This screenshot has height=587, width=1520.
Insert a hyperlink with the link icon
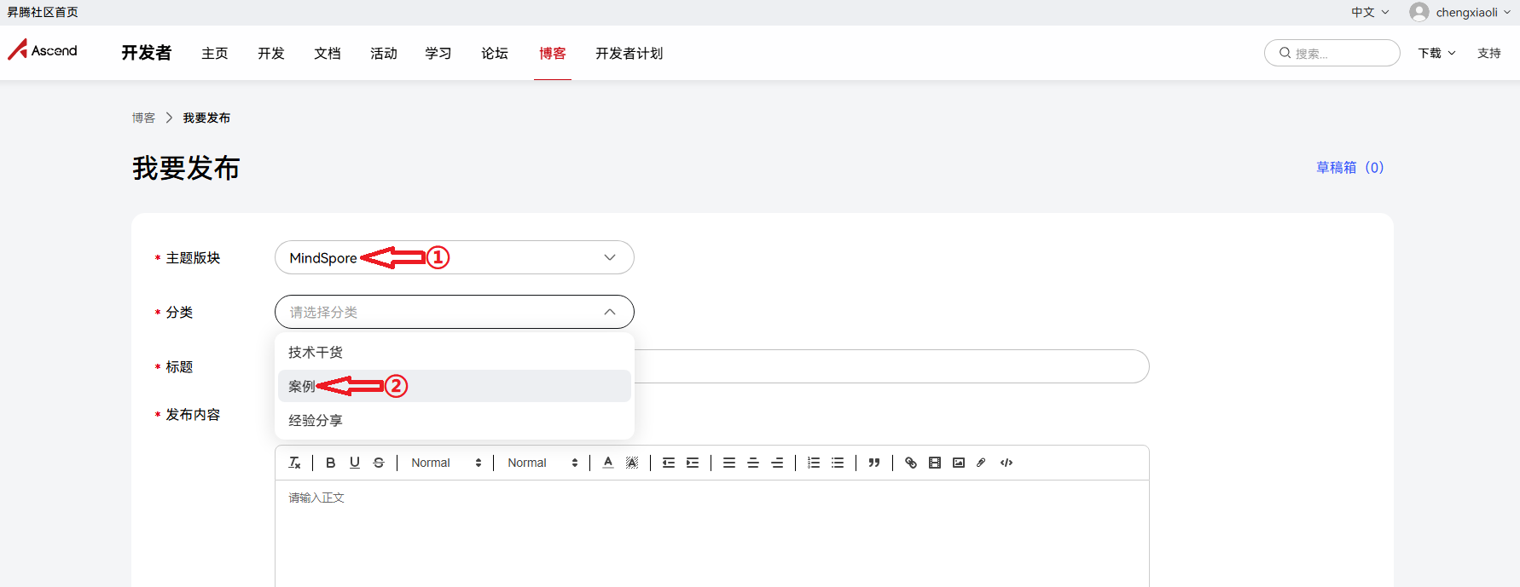point(911,463)
